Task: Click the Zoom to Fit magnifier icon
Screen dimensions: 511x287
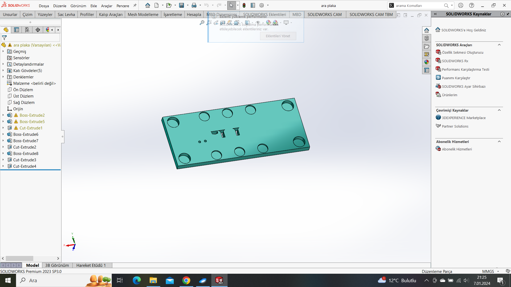Action: [202, 23]
